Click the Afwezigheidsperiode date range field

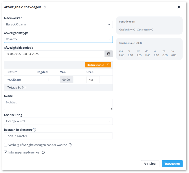pos(54,54)
